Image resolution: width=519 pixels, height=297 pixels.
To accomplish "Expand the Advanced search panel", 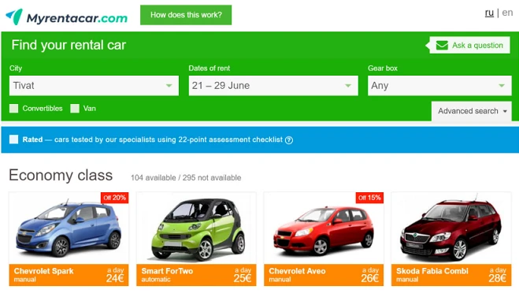I will tap(472, 111).
